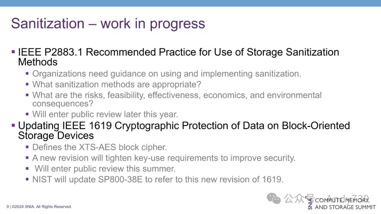Image resolution: width=381 pixels, height=214 pixels.
Task: Click the 'NIST will update SP800-38E' line
Action: (158, 180)
